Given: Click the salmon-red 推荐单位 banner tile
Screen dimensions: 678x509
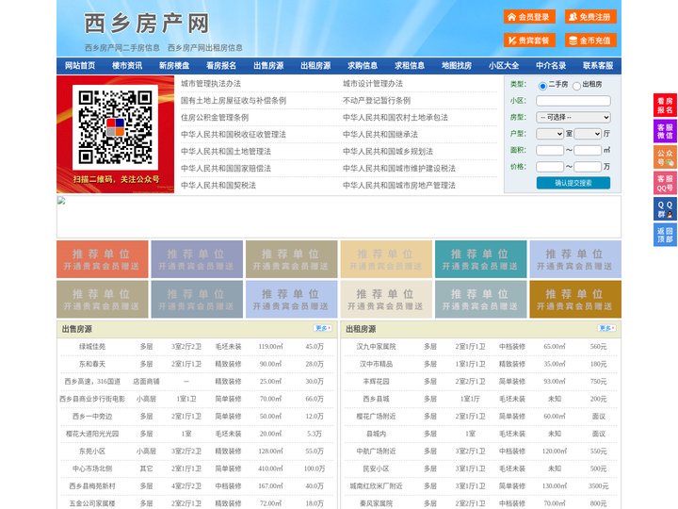Looking at the screenshot, I should 103,259.
